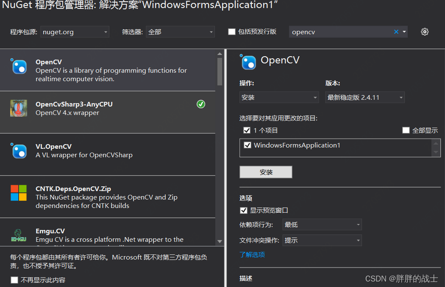Click the OpenCvSharp3-AnyCPU mandrill icon
The image size is (445, 287).
pyautogui.click(x=19, y=108)
